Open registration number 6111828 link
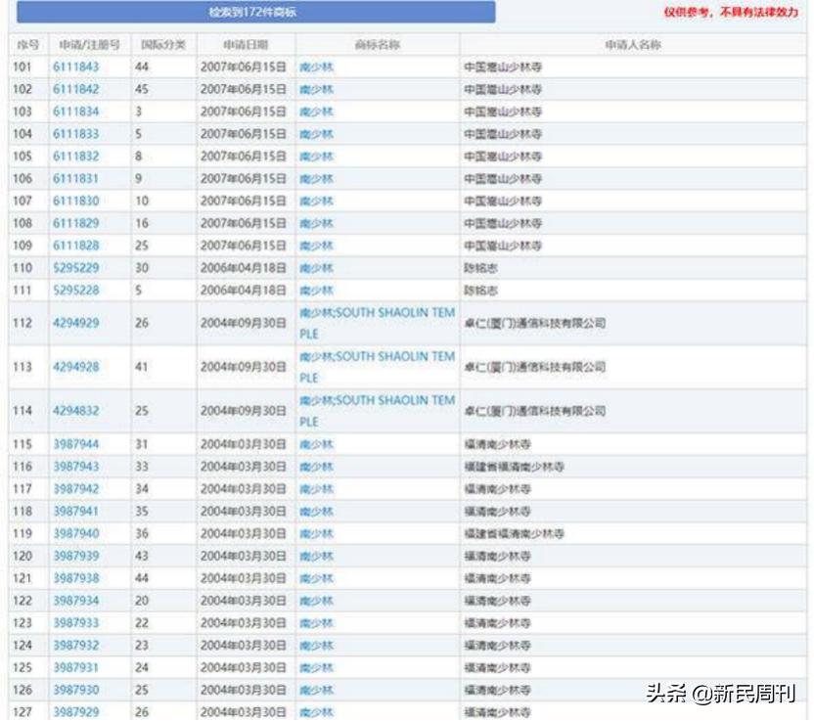This screenshot has width=814, height=722. pos(75,246)
